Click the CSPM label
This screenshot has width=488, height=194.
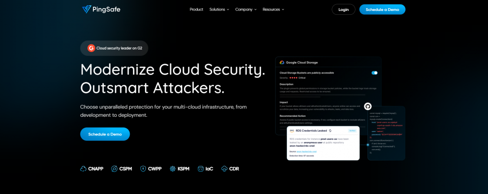click(126, 169)
